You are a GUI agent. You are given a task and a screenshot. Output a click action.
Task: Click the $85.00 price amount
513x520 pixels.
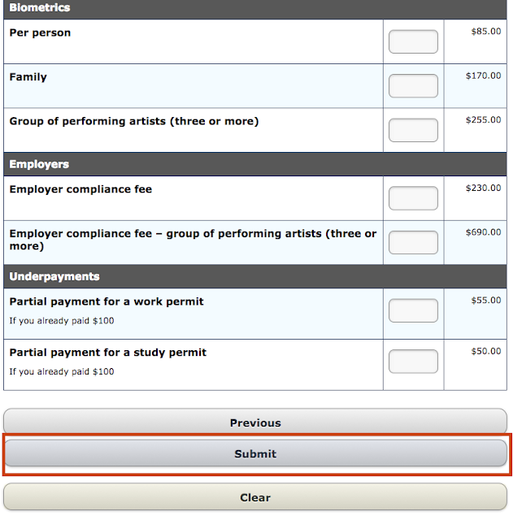pyautogui.click(x=486, y=32)
